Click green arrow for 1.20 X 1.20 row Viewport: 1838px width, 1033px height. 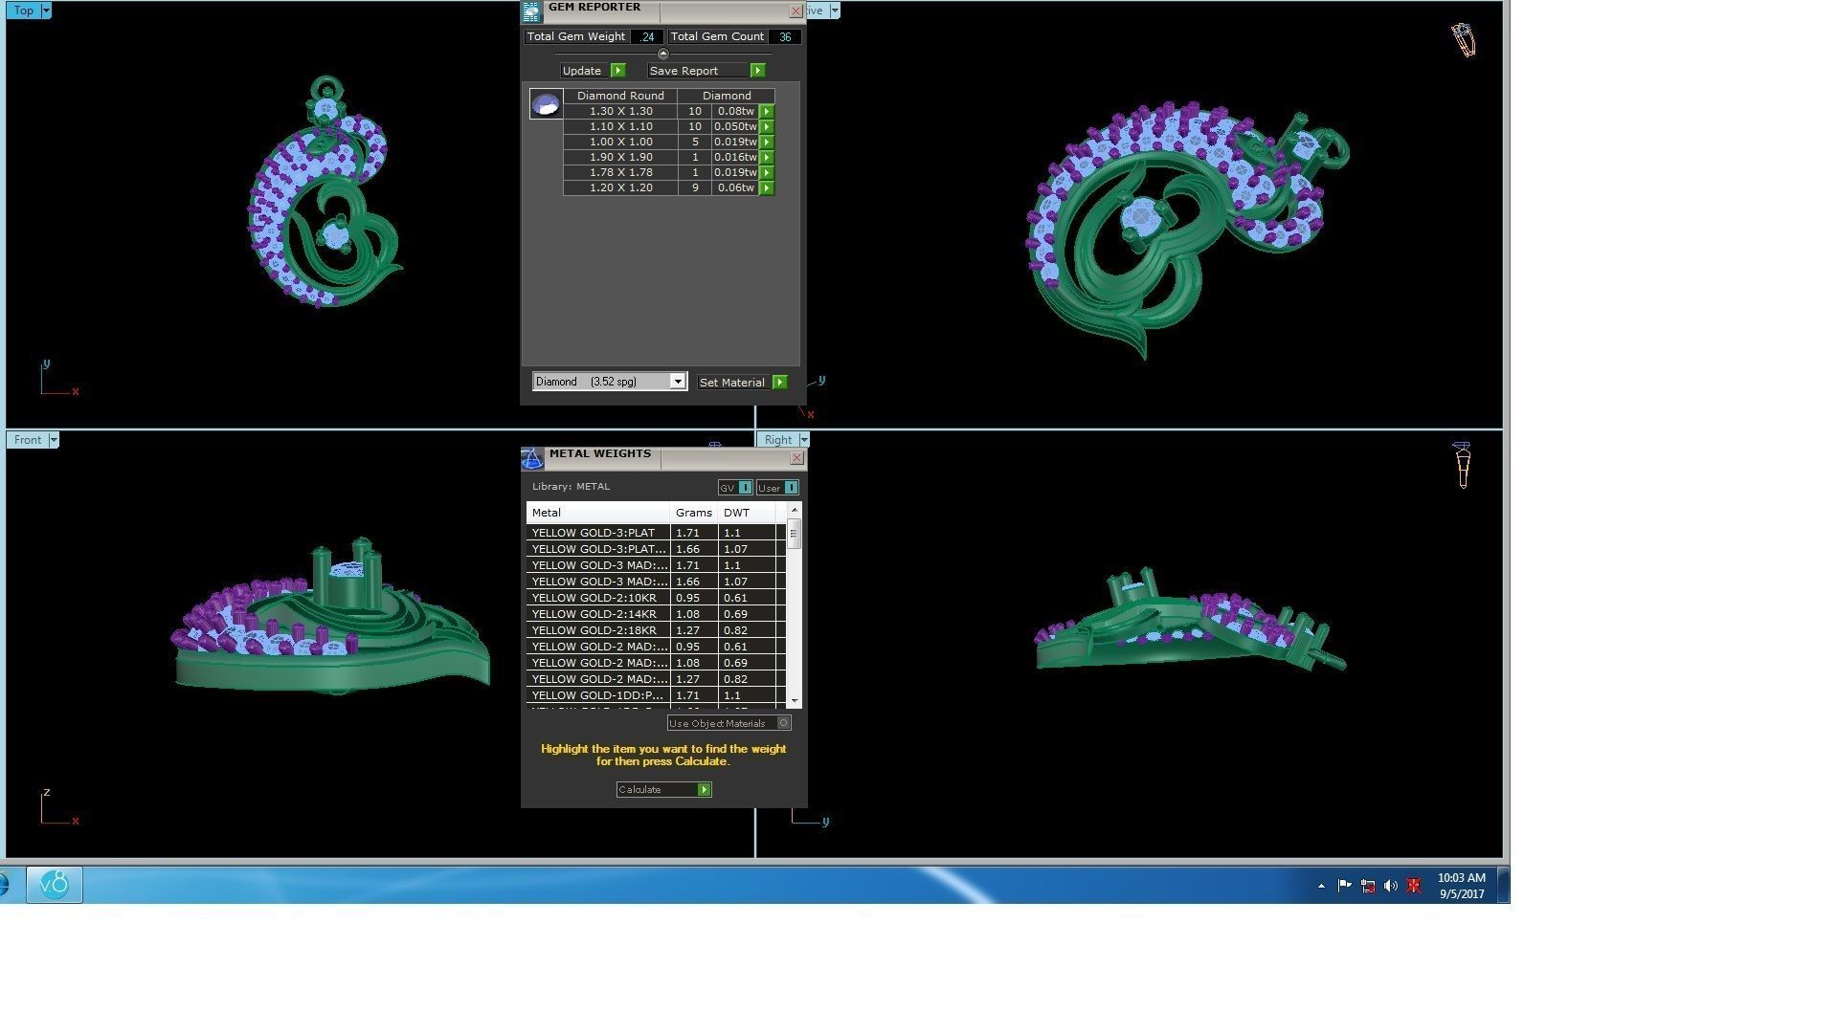[767, 188]
